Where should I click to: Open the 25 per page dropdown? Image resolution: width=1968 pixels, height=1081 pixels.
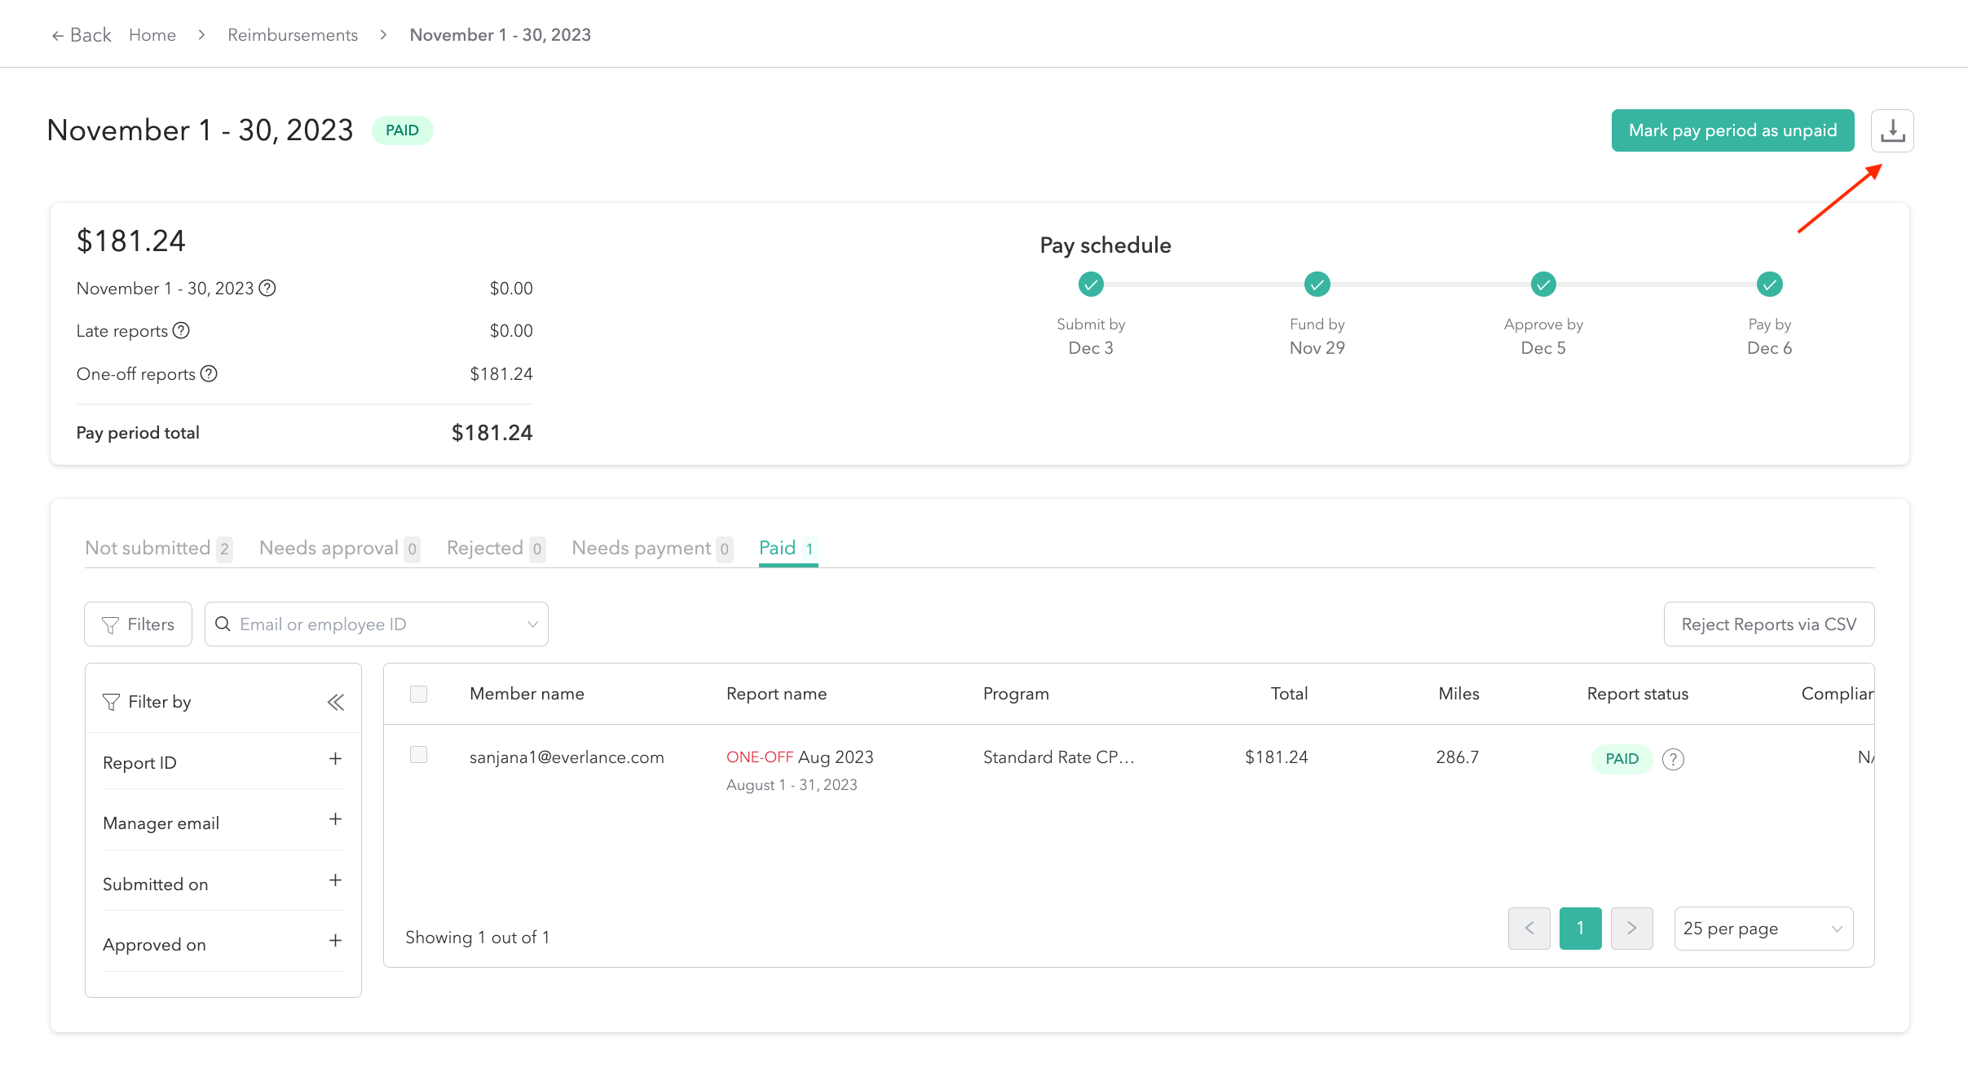(x=1763, y=929)
